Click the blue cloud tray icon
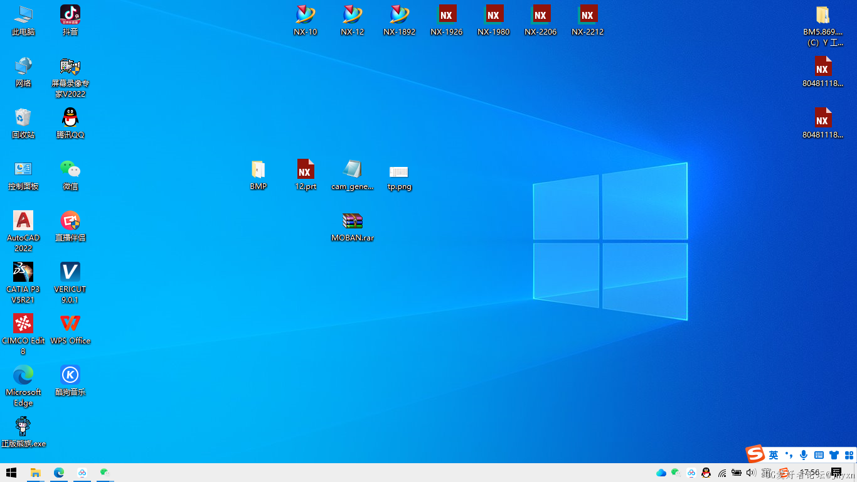The height and width of the screenshot is (482, 857). (661, 473)
